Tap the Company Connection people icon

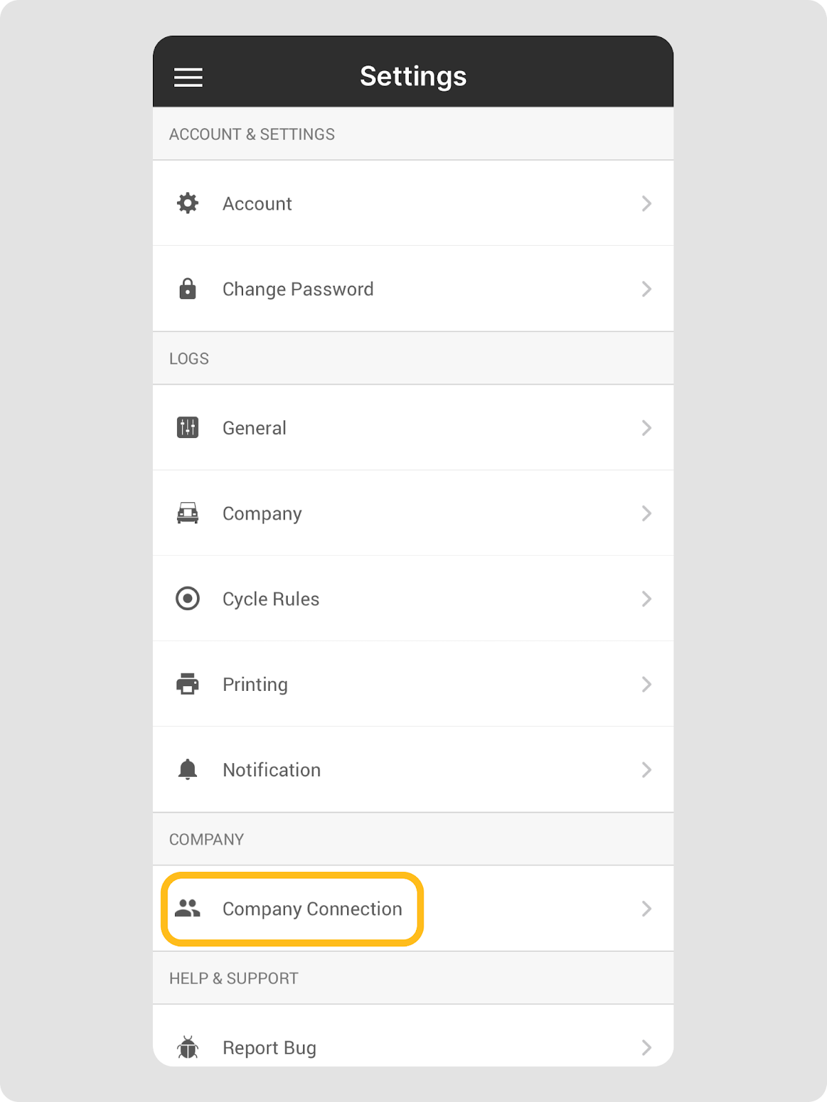187,908
